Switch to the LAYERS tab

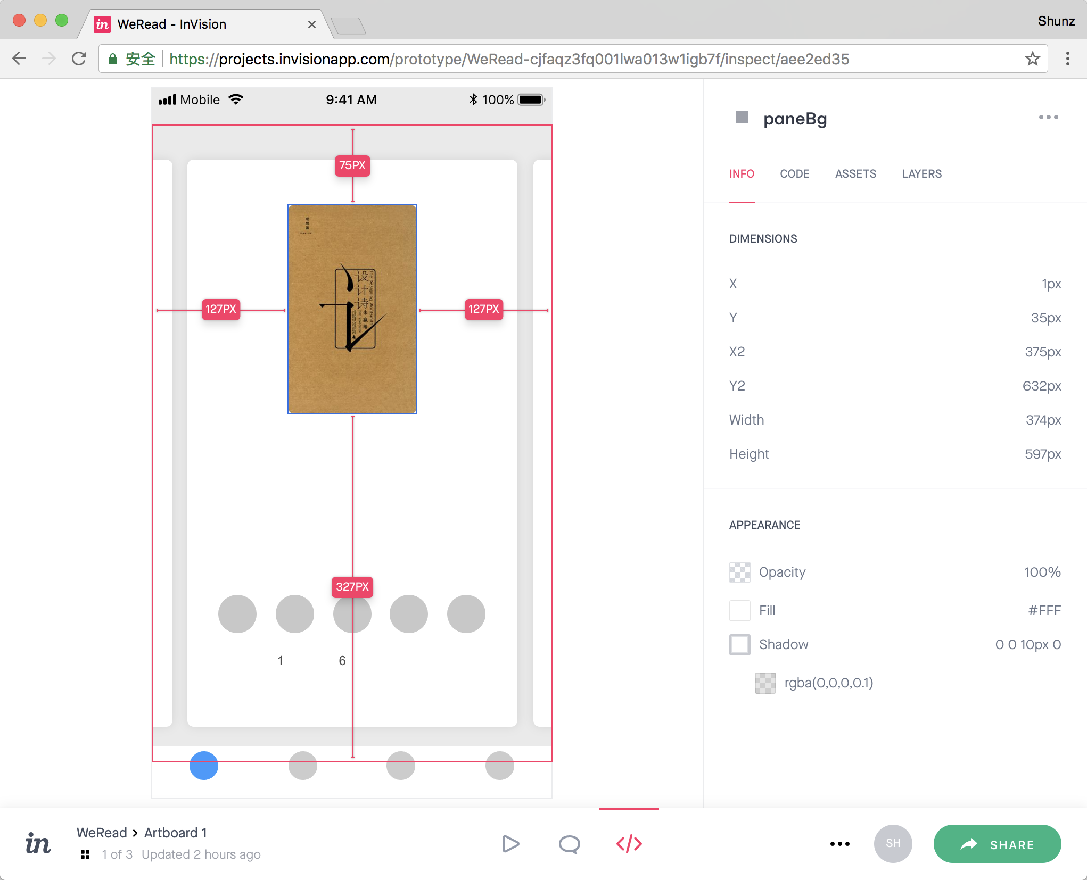[921, 174]
